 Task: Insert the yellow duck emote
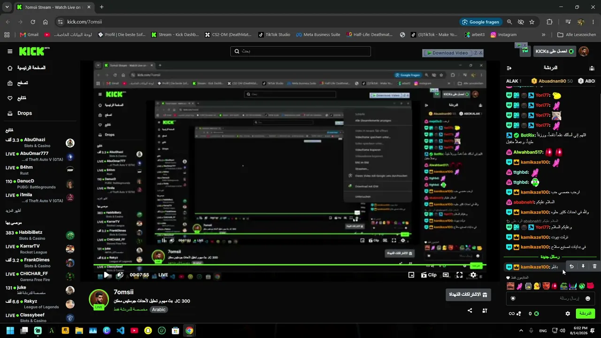[537, 286]
